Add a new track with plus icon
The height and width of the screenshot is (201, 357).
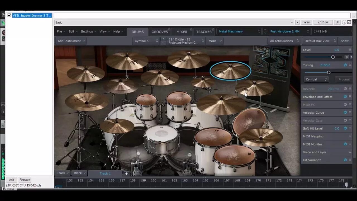126,173
